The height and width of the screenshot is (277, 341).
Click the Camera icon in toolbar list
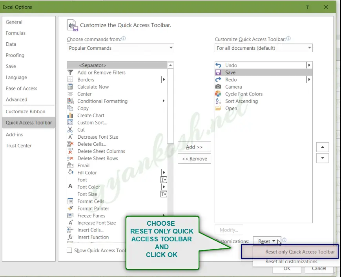[x=218, y=87]
